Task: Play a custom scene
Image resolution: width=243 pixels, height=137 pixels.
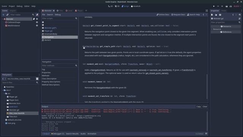Action: point(230,6)
